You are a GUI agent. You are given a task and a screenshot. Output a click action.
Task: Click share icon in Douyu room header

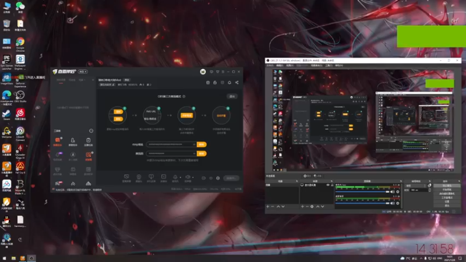[237, 82]
